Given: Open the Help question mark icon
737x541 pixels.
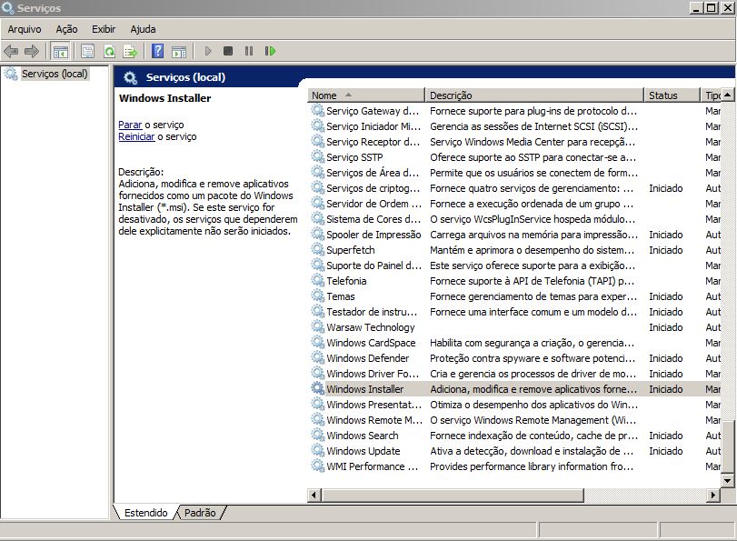Looking at the screenshot, I should tap(158, 51).
